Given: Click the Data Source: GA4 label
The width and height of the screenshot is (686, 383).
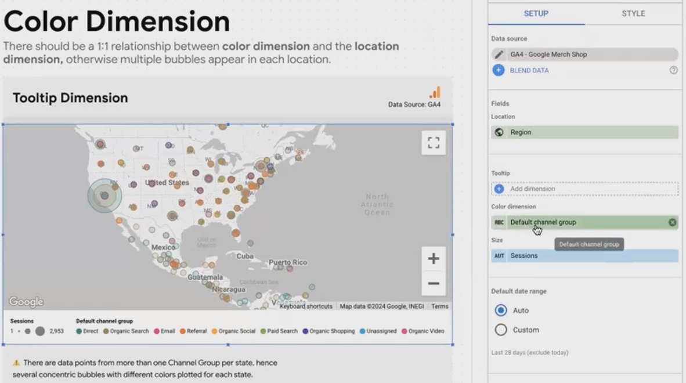Looking at the screenshot, I should [x=414, y=104].
